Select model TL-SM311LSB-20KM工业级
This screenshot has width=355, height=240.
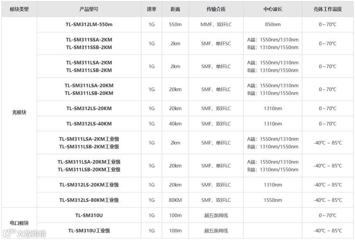(x=89, y=169)
